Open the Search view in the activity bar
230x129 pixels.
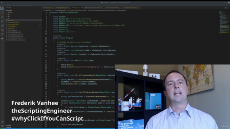(x=3, y=13)
